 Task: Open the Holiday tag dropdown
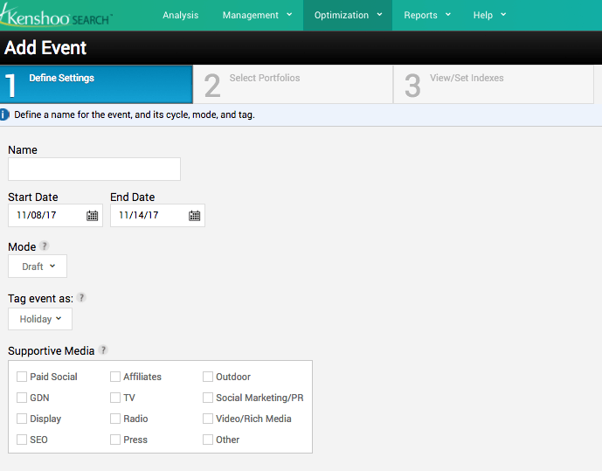pyautogui.click(x=40, y=319)
